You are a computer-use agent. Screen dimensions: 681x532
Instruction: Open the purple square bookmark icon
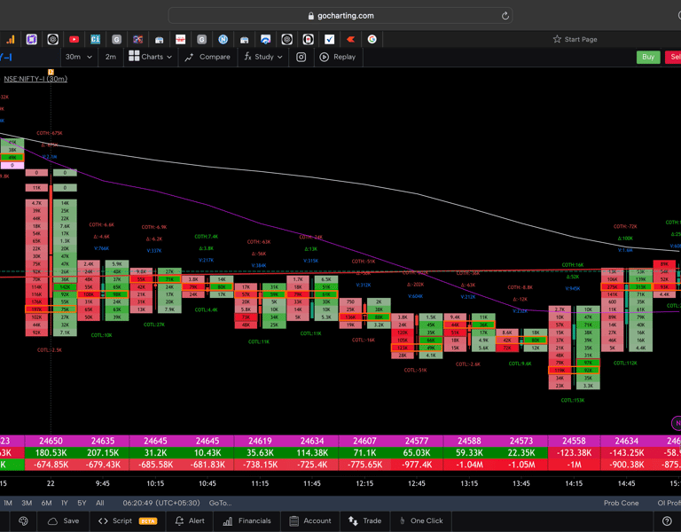(31, 40)
